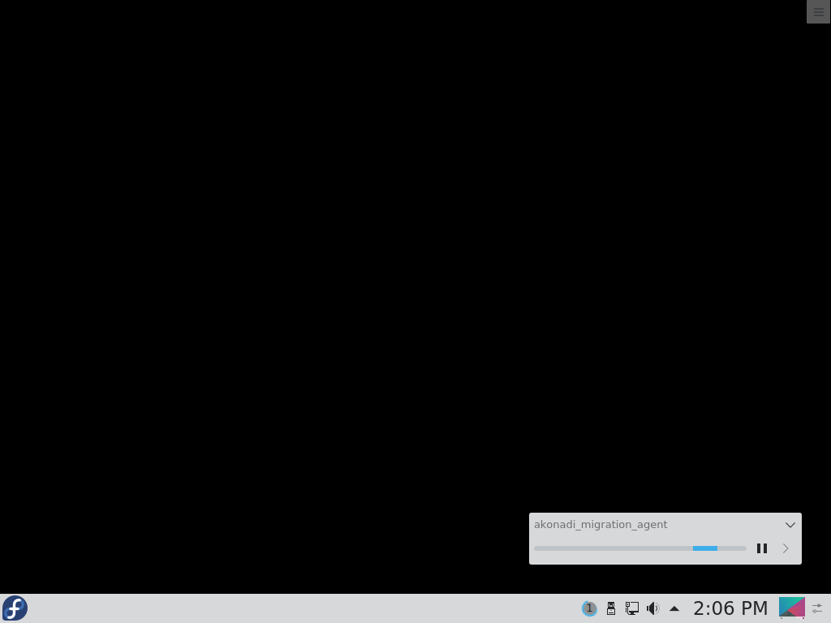
Task: Click the notifications badge showing 1
Action: point(589,608)
